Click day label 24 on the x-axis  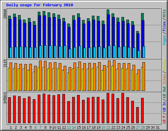click(123, 127)
